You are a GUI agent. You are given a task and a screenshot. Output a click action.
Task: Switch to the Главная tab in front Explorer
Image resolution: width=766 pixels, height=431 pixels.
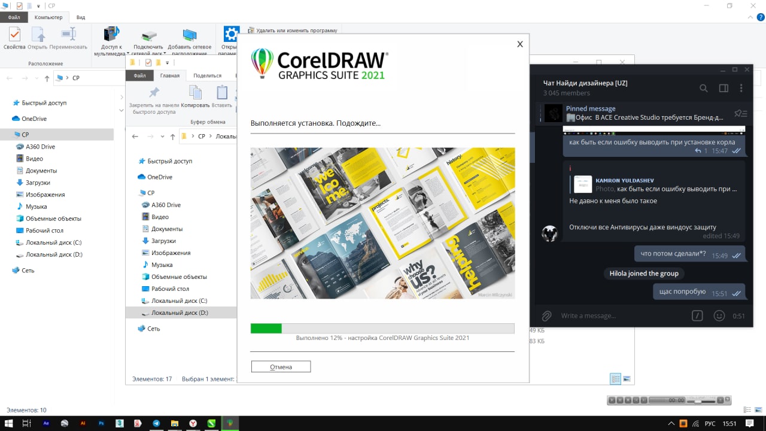[x=170, y=75]
